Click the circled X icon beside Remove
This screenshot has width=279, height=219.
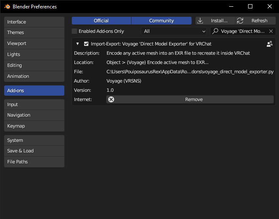tap(111, 99)
